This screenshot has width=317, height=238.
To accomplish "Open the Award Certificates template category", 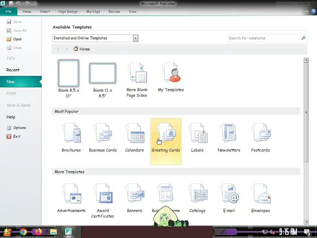I will pyautogui.click(x=103, y=201).
